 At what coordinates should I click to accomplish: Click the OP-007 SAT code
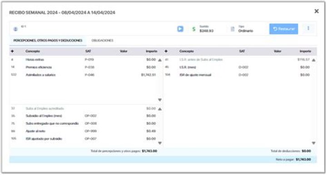90,139
